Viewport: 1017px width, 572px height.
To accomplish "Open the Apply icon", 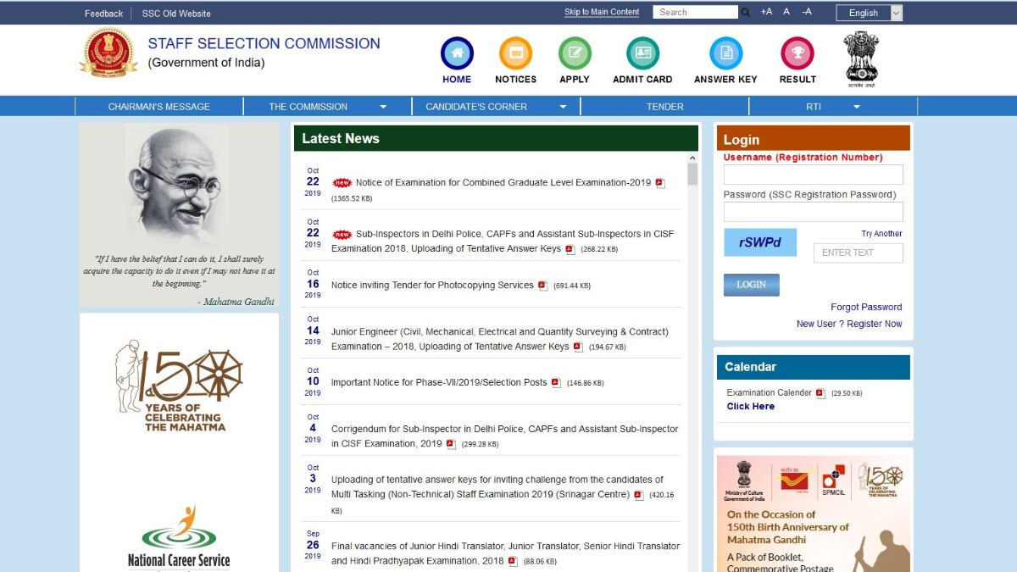I will click(x=575, y=53).
